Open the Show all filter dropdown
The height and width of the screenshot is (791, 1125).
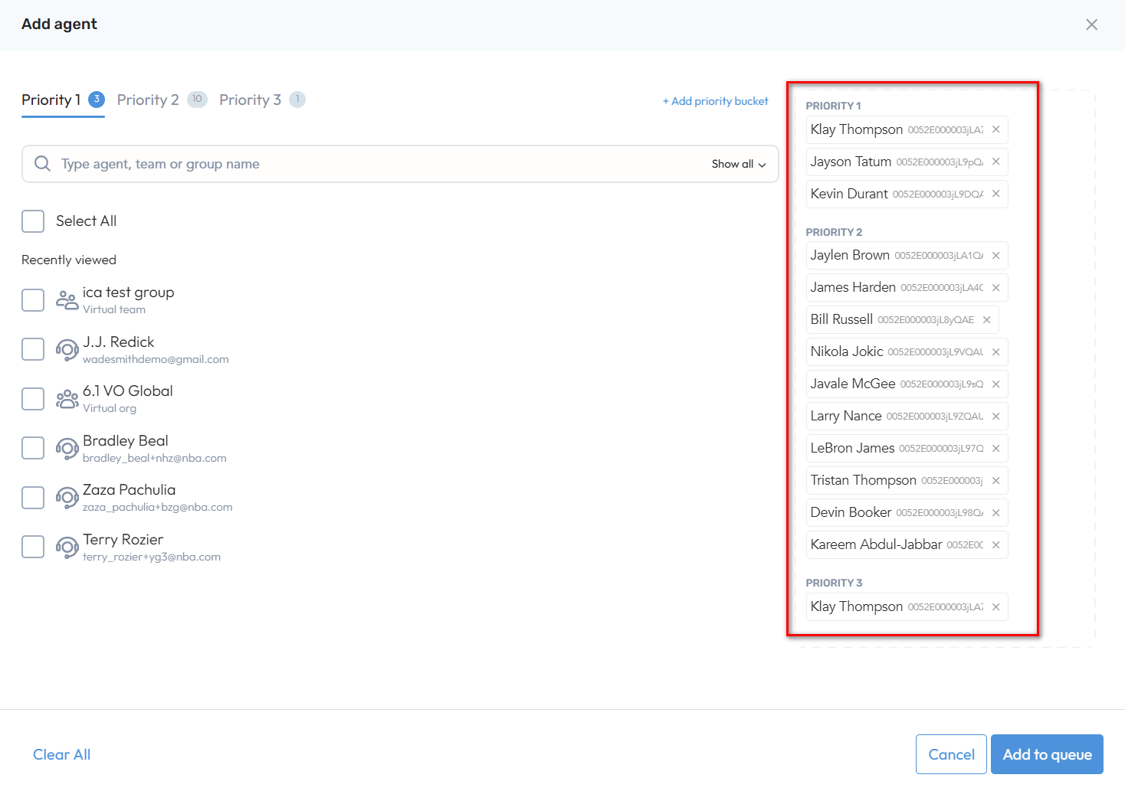738,164
